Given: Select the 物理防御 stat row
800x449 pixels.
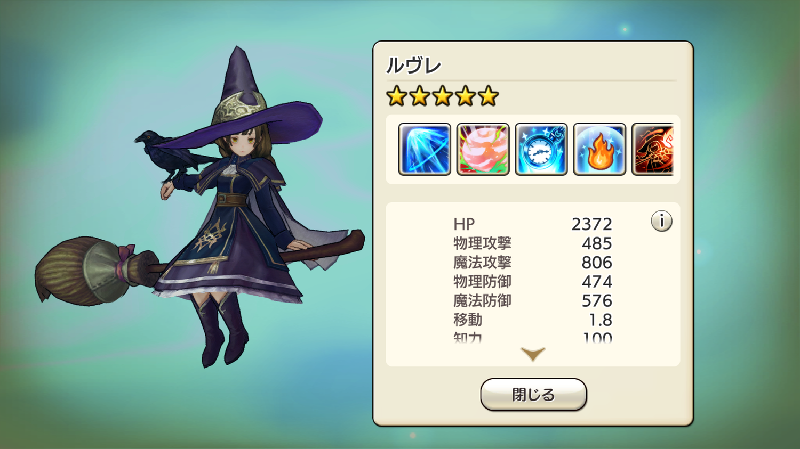Looking at the screenshot, I should tap(533, 282).
